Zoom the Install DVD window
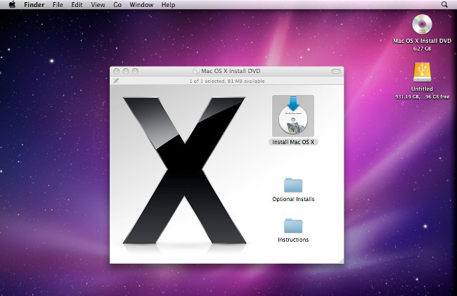The height and width of the screenshot is (296, 457). coord(135,72)
